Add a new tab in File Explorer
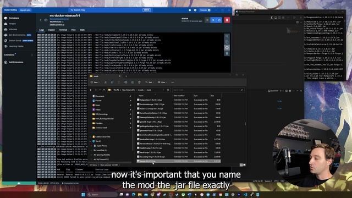Screen dimensions: 352x198 tap(126, 76)
